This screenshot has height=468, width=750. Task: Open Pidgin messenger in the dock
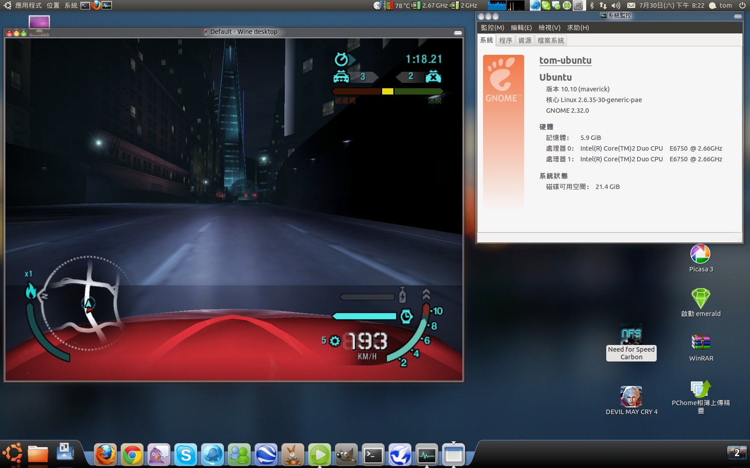click(x=159, y=455)
